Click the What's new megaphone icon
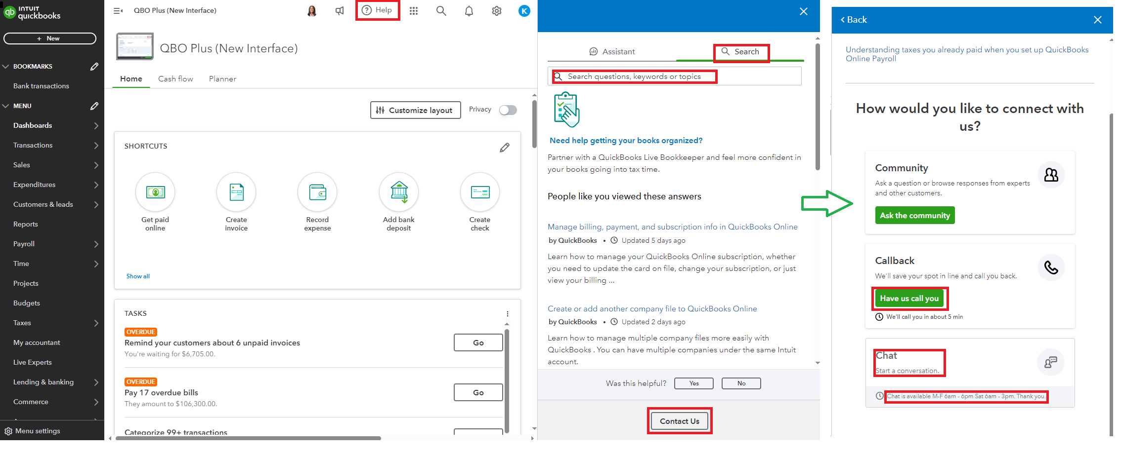The height and width of the screenshot is (454, 1121). [x=339, y=10]
